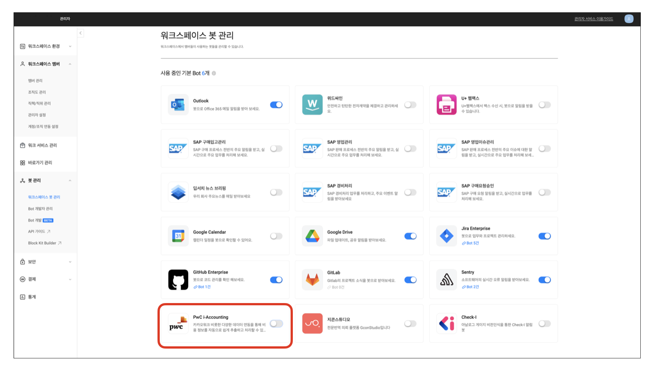Click the GitHub Enterprise logo

pos(178,280)
